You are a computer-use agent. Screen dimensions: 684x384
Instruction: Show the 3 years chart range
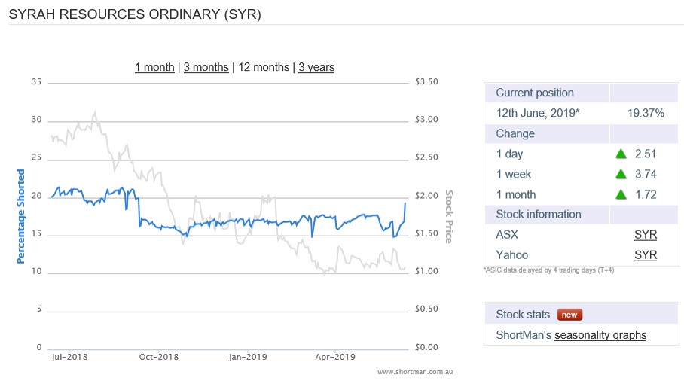pyautogui.click(x=316, y=67)
